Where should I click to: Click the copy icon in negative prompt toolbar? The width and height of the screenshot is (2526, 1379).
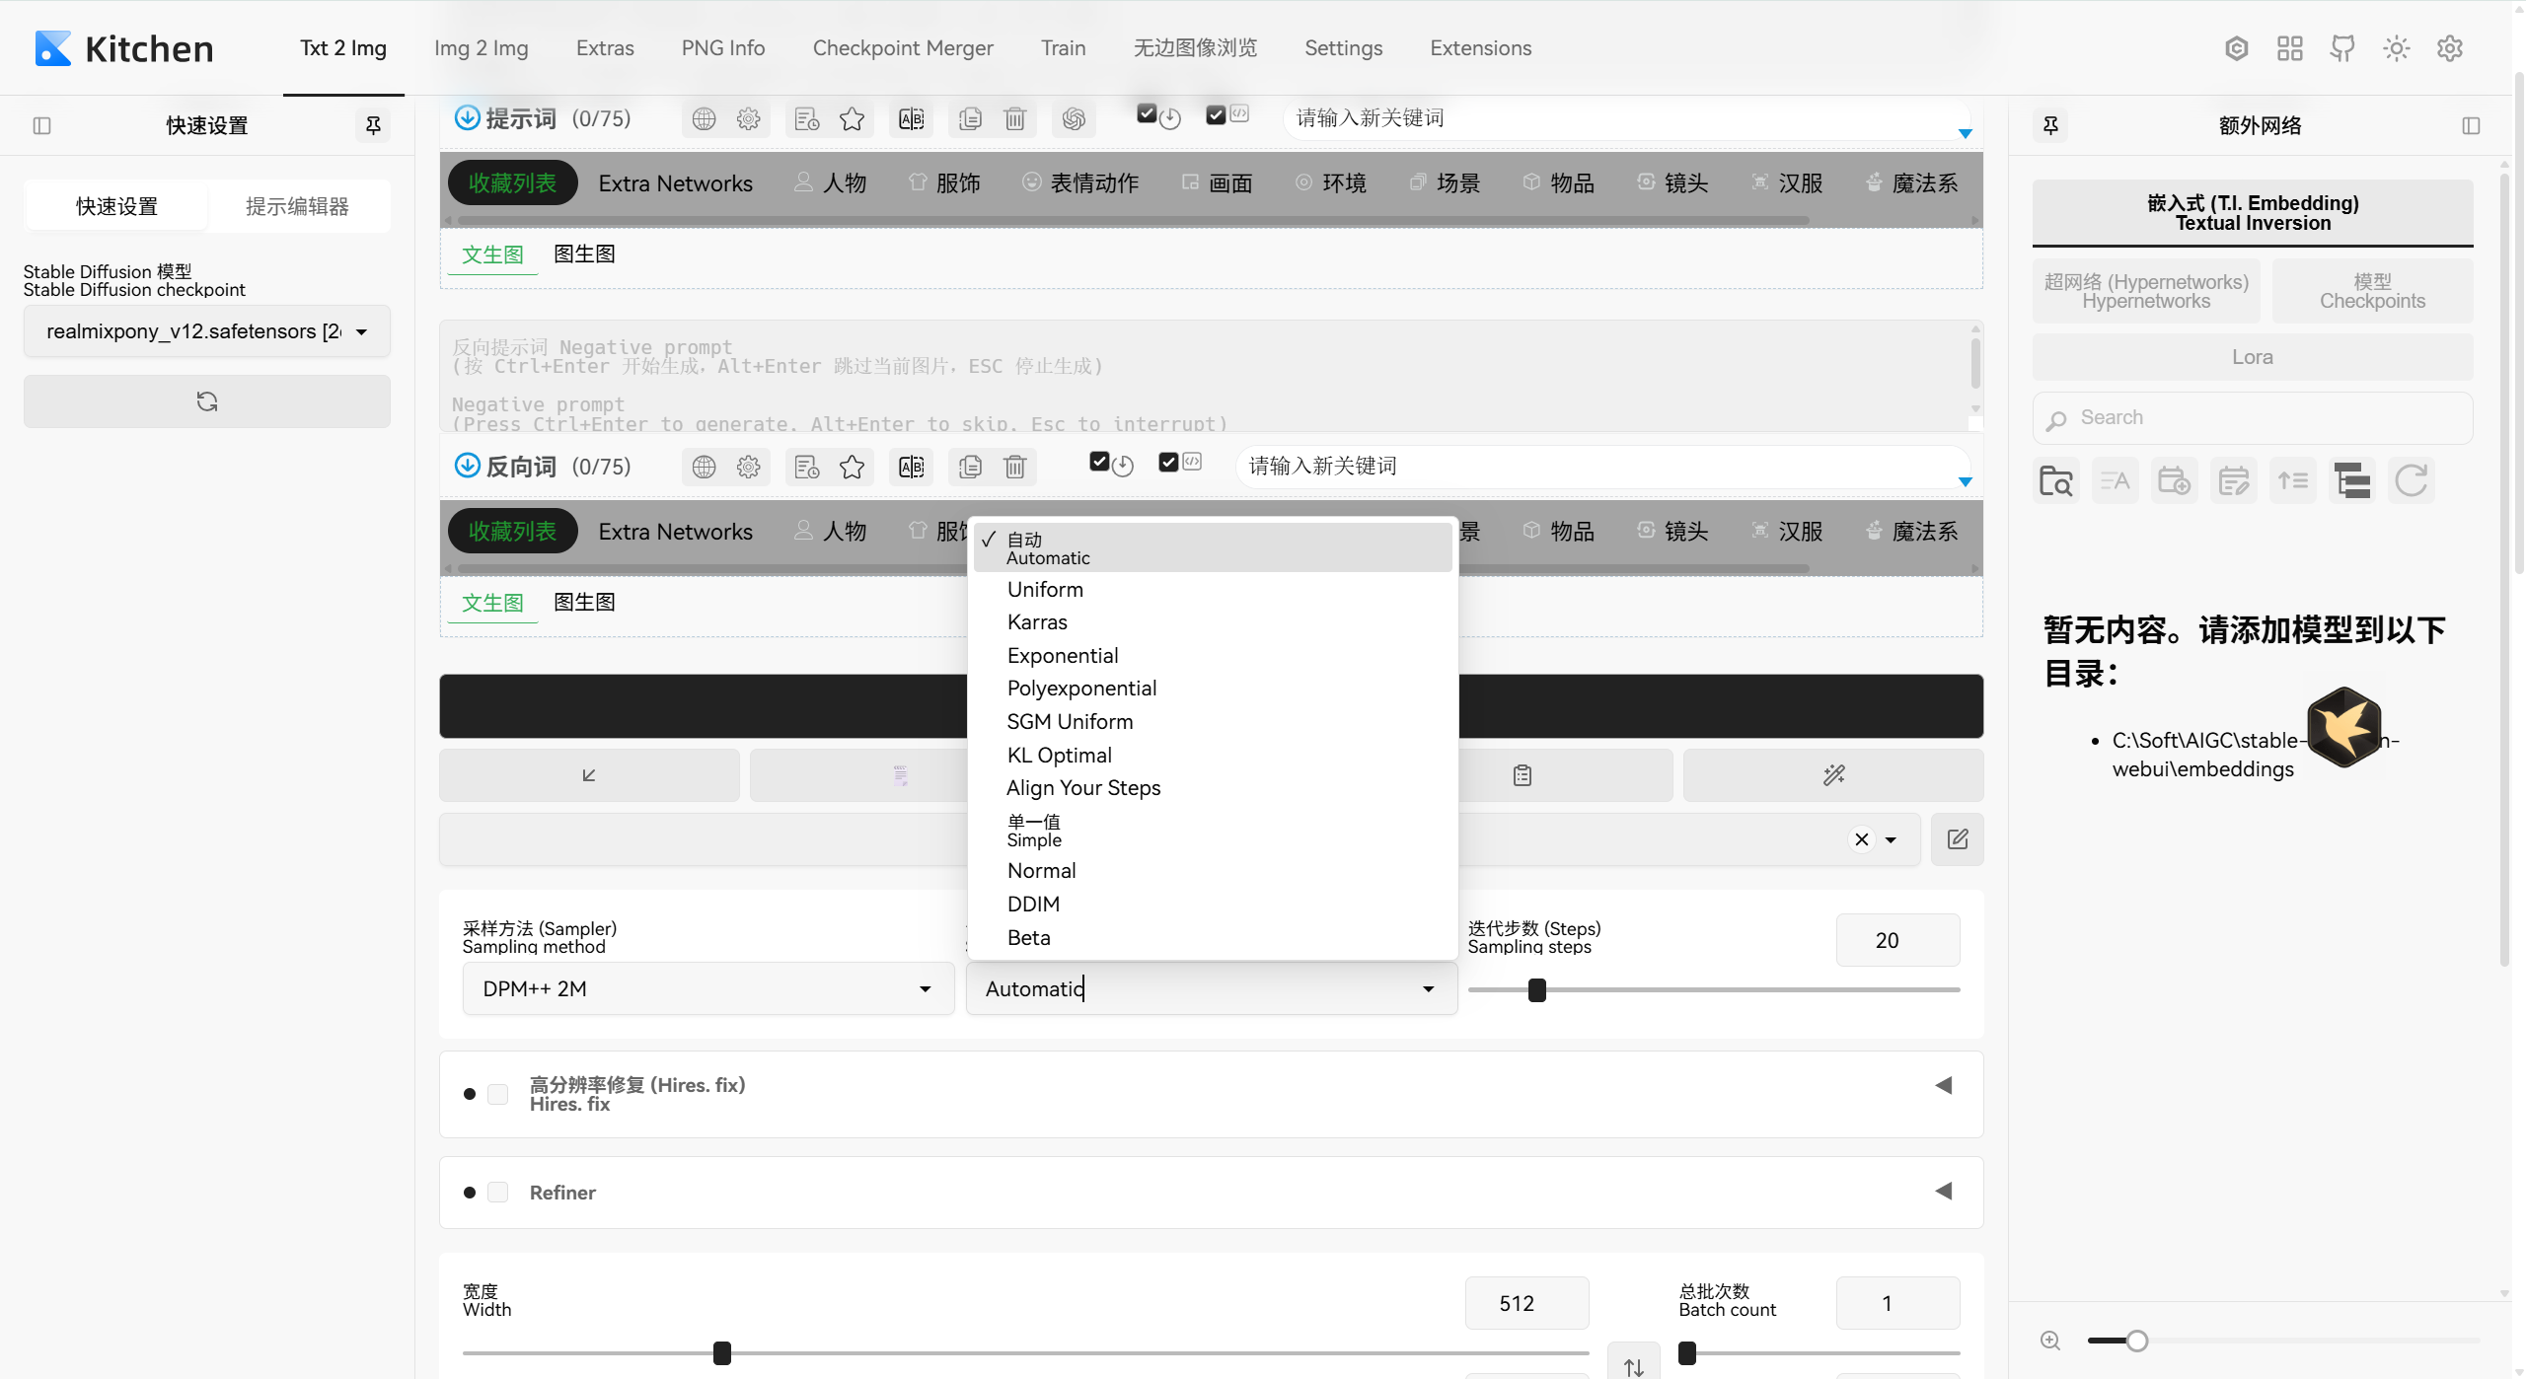(970, 467)
